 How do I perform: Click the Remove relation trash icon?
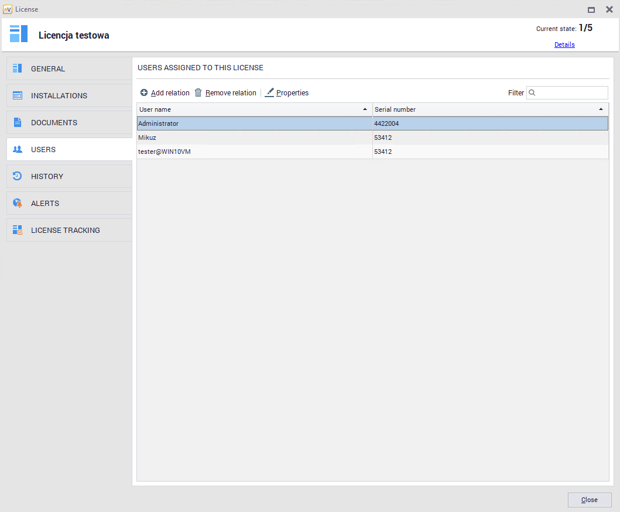(198, 92)
